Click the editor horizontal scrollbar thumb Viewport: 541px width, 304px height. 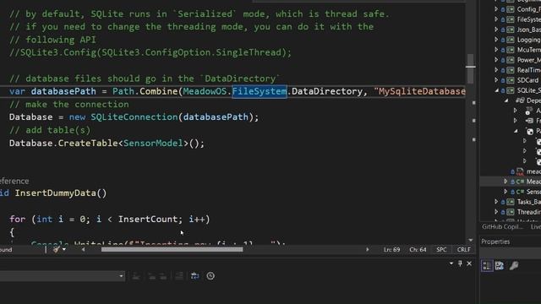[x=172, y=250]
